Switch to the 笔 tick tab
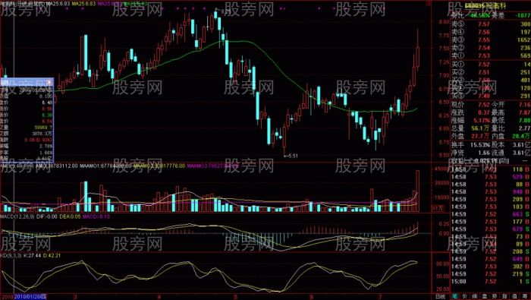 pyautogui.click(x=455, y=296)
